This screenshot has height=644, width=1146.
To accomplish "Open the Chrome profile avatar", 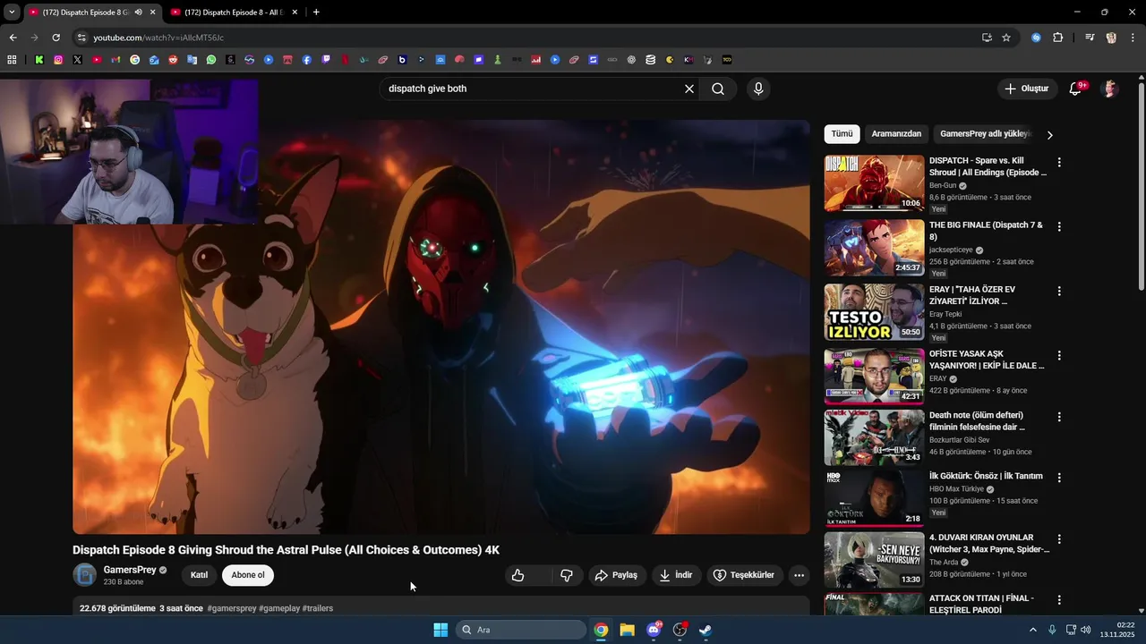I will (1111, 38).
